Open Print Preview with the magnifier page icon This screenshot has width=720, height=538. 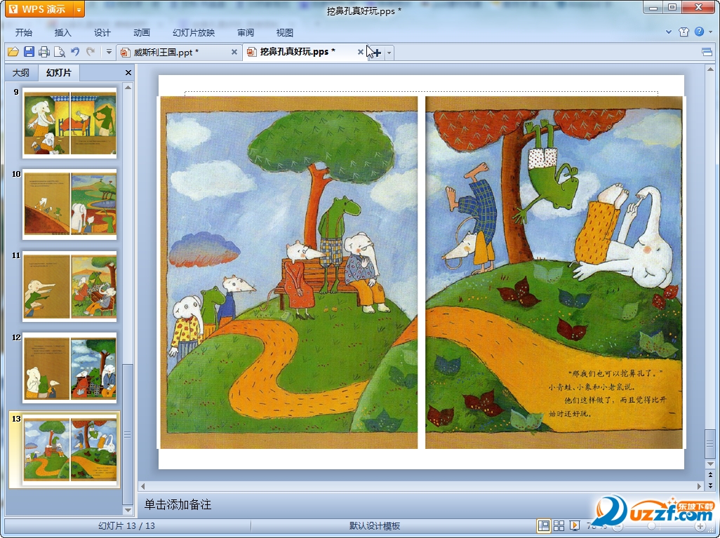[x=59, y=52]
